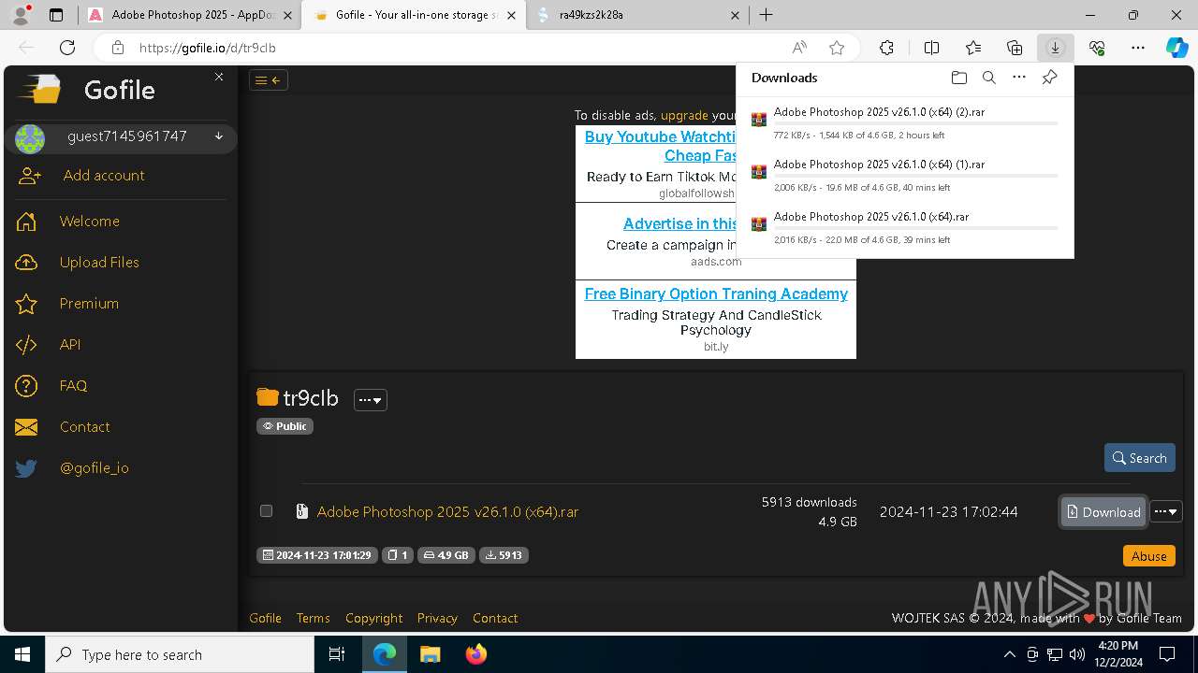
Task: Open Advertise in this ad link
Action: [x=680, y=223]
